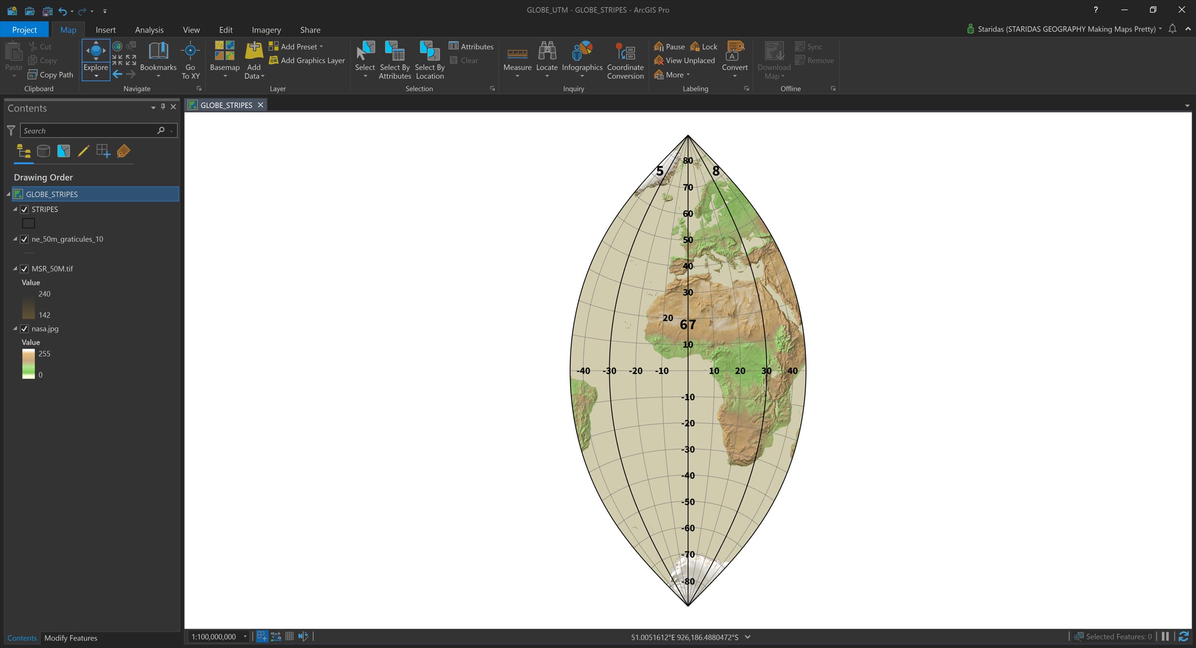This screenshot has height=648, width=1196.
Task: Switch to the Imagery ribbon tab
Action: coord(266,30)
